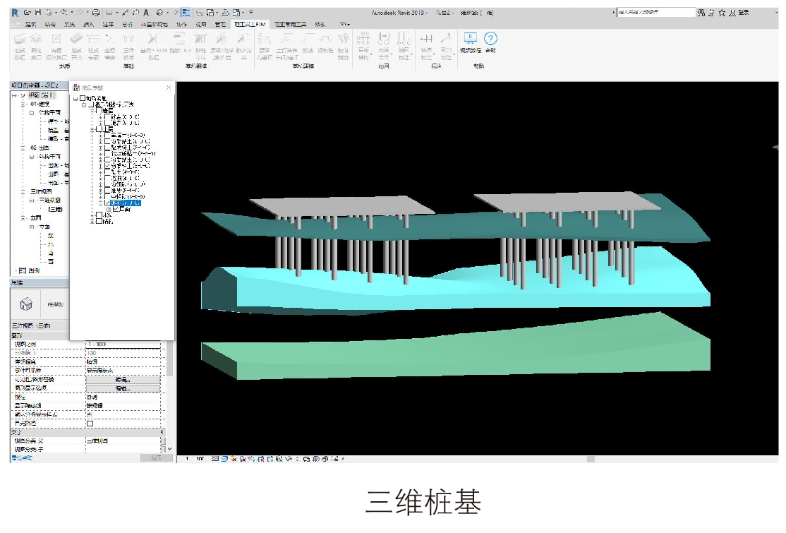Screen dimensions: 786x533
Task: Collapse the 视图 (全部) root node in project browser
Action: pyautogui.click(x=15, y=95)
